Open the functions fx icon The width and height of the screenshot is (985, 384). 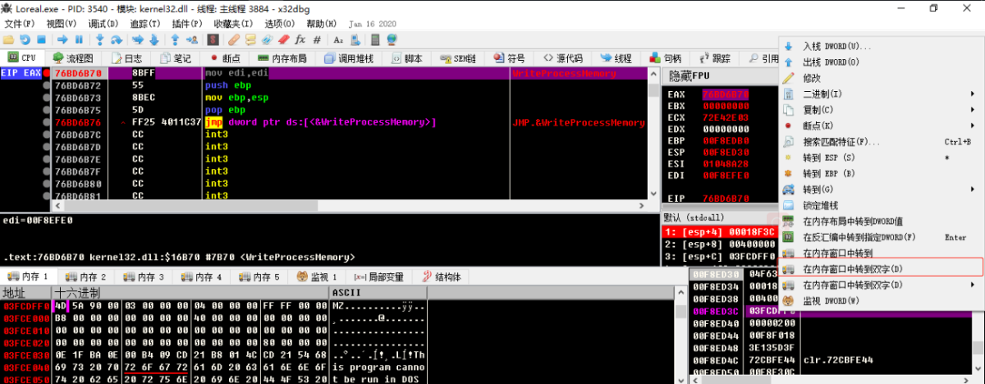(300, 39)
